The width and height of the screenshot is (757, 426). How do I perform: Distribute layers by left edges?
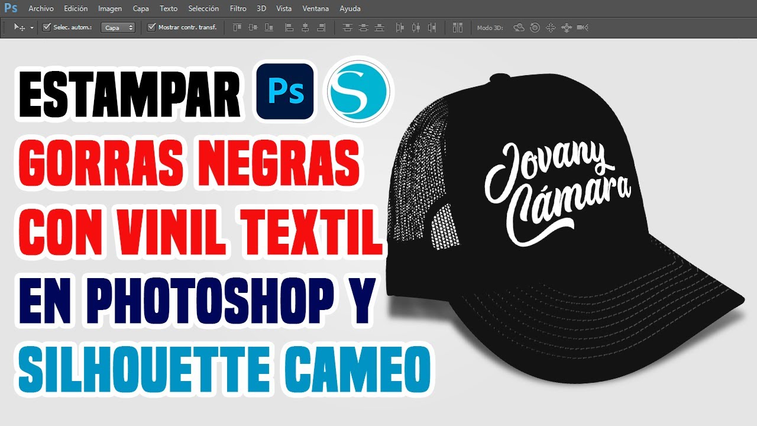[x=400, y=27]
